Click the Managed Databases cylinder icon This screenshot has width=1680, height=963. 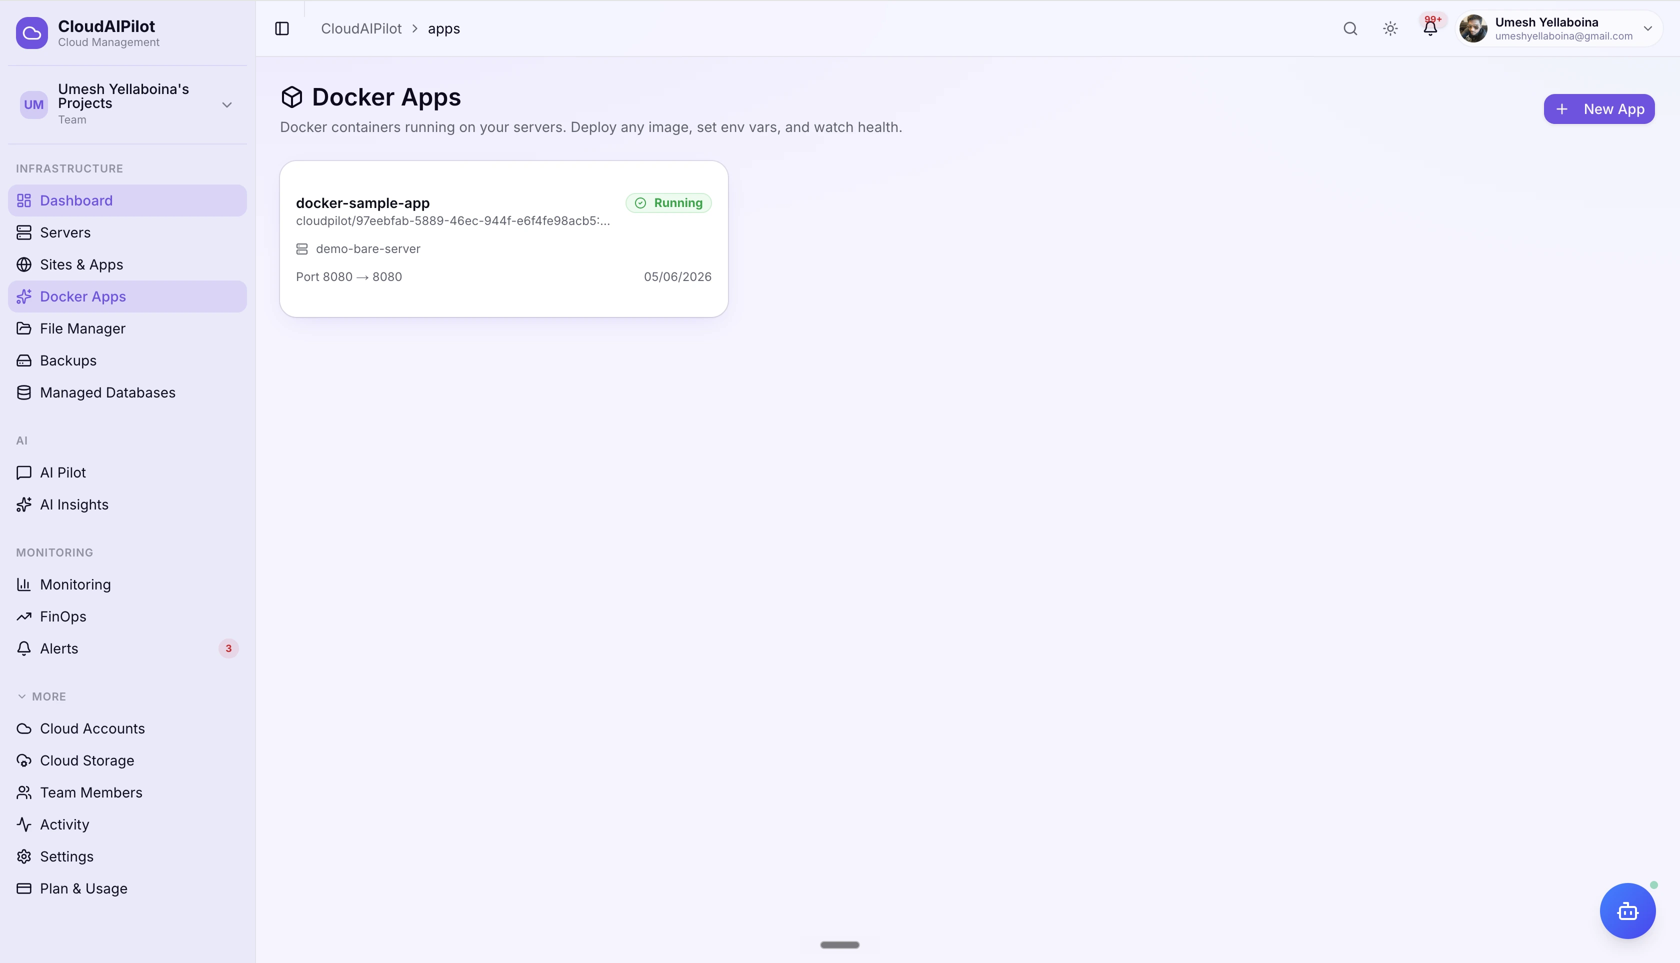pos(24,393)
